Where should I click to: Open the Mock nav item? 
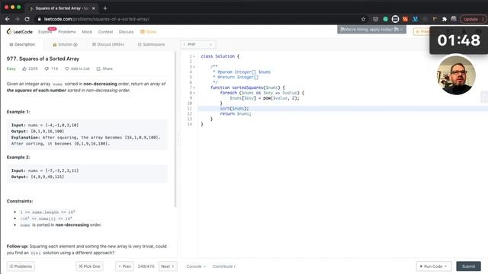[87, 32]
